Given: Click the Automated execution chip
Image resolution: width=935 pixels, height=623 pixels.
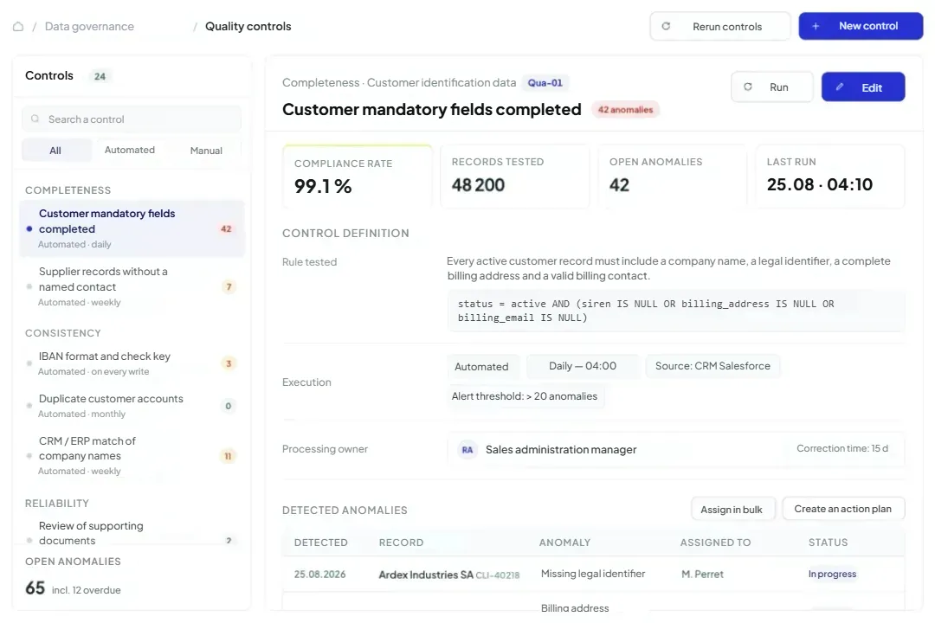Looking at the screenshot, I should 482,367.
